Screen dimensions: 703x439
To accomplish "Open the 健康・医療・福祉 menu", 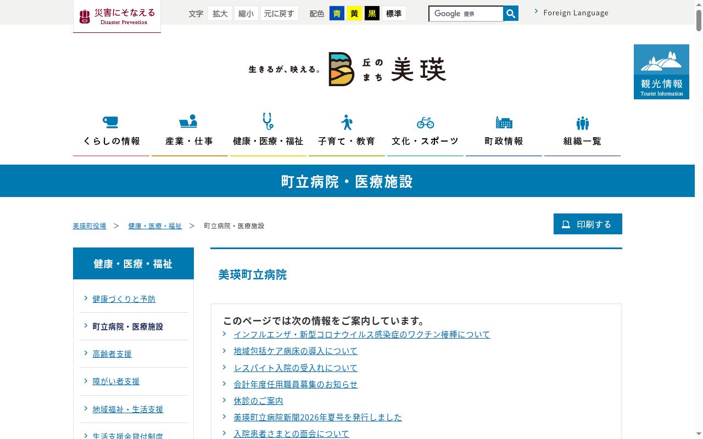I will point(268,134).
